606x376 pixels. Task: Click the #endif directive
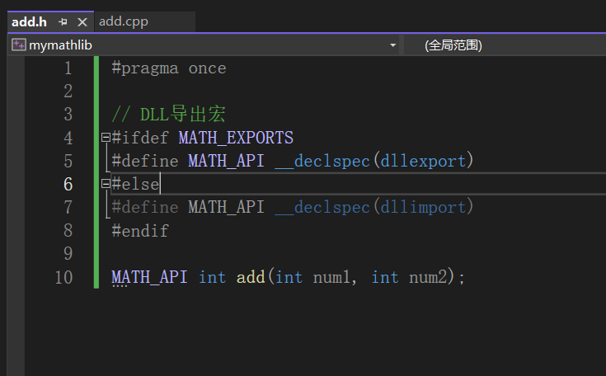coord(140,231)
